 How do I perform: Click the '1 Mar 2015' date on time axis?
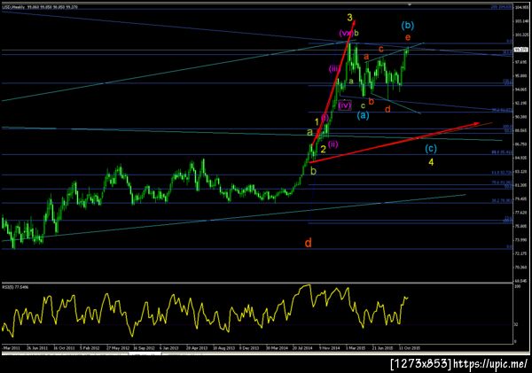tap(356, 348)
